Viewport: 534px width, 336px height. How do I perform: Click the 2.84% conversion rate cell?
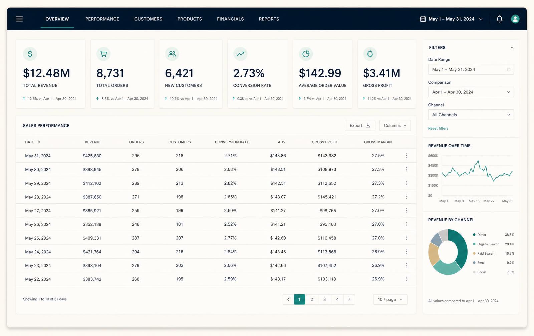point(230,252)
